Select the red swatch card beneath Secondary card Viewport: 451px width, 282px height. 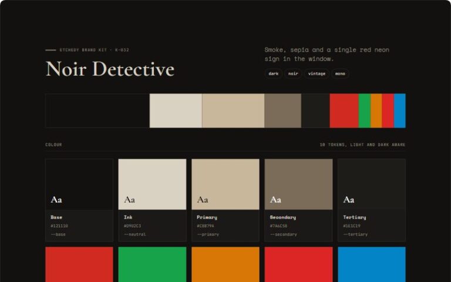298,264
